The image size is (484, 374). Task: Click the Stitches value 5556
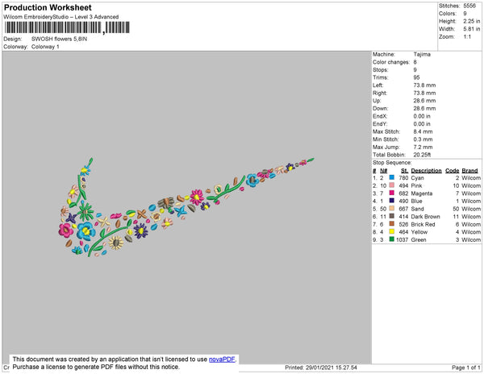tap(469, 6)
